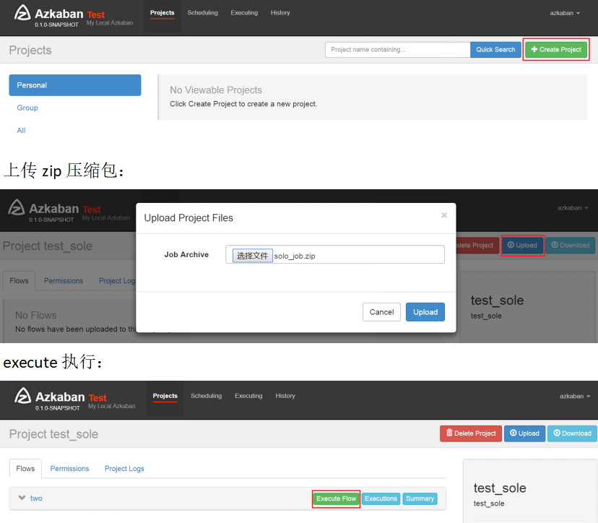Click dimmed Flows tab behind dialog
598x523 pixels.
coord(19,281)
